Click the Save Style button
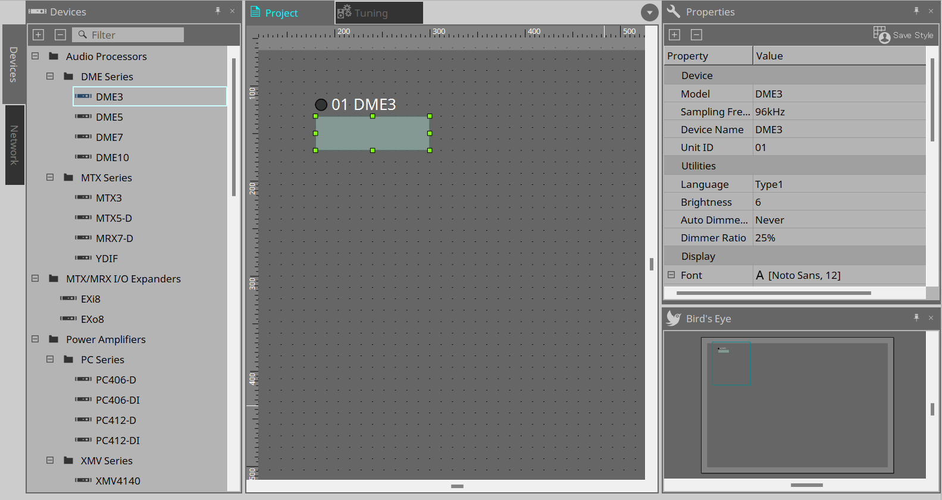The image size is (942, 500). pyautogui.click(x=903, y=35)
